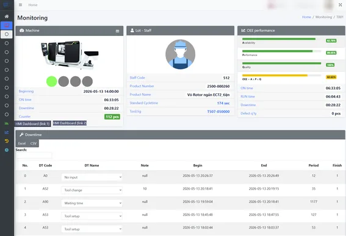Sort by the 'No.' column header
This screenshot has width=346, height=236.
point(25,165)
